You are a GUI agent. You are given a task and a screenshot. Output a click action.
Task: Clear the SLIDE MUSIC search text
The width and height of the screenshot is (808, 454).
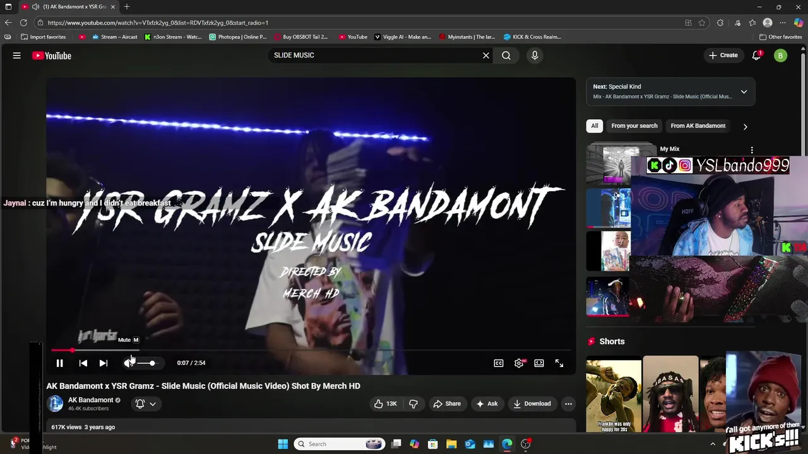tap(486, 55)
